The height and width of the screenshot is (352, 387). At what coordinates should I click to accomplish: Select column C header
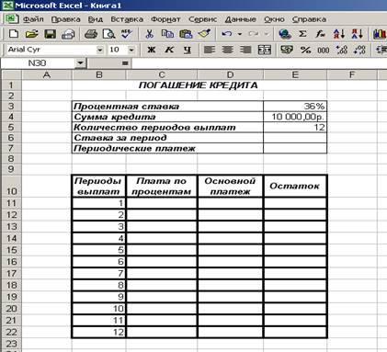click(162, 74)
